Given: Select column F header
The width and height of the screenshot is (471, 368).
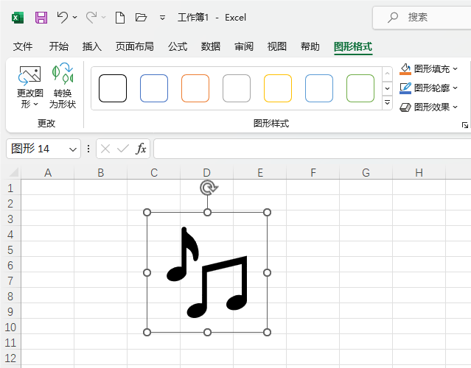Looking at the screenshot, I should [313, 173].
